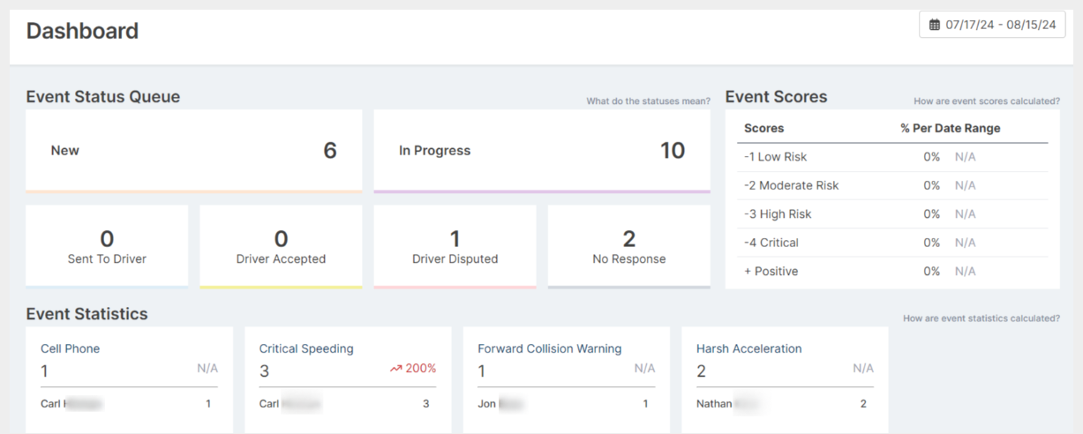Select driver Carl under Cell Phone
This screenshot has width=1083, height=434.
(x=71, y=404)
